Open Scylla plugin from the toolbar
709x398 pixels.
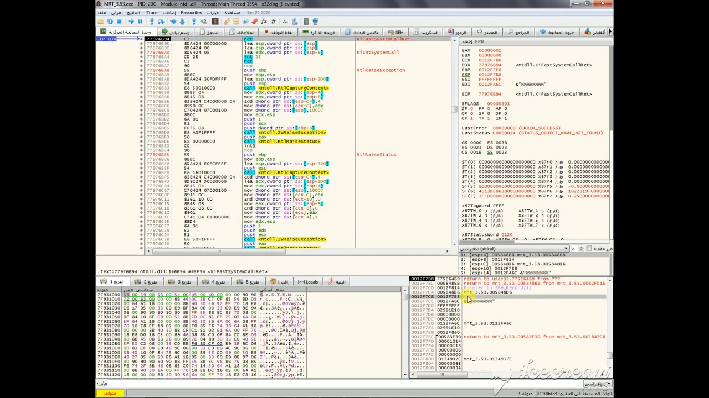coord(215,22)
